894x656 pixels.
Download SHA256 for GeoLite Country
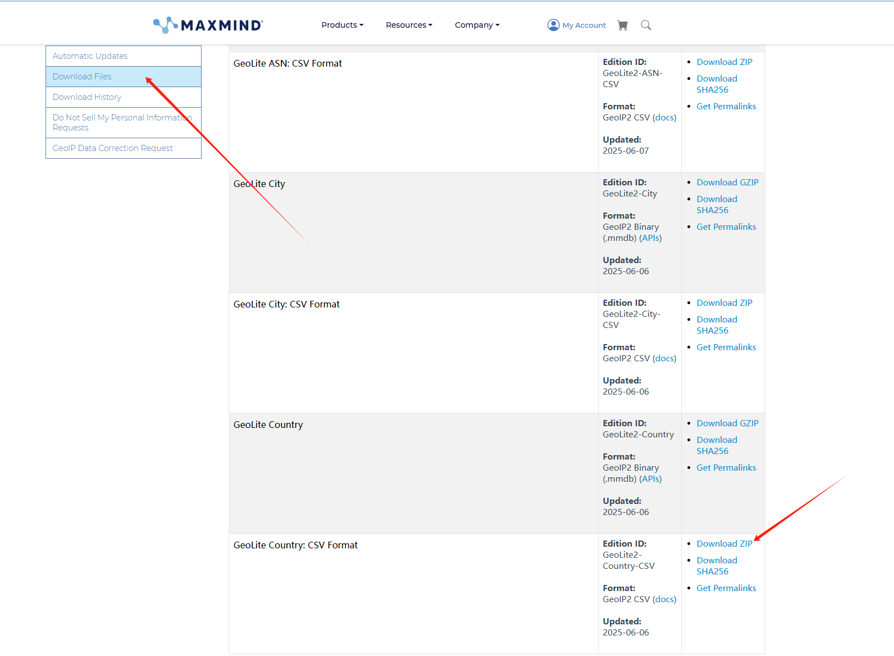[717, 446]
